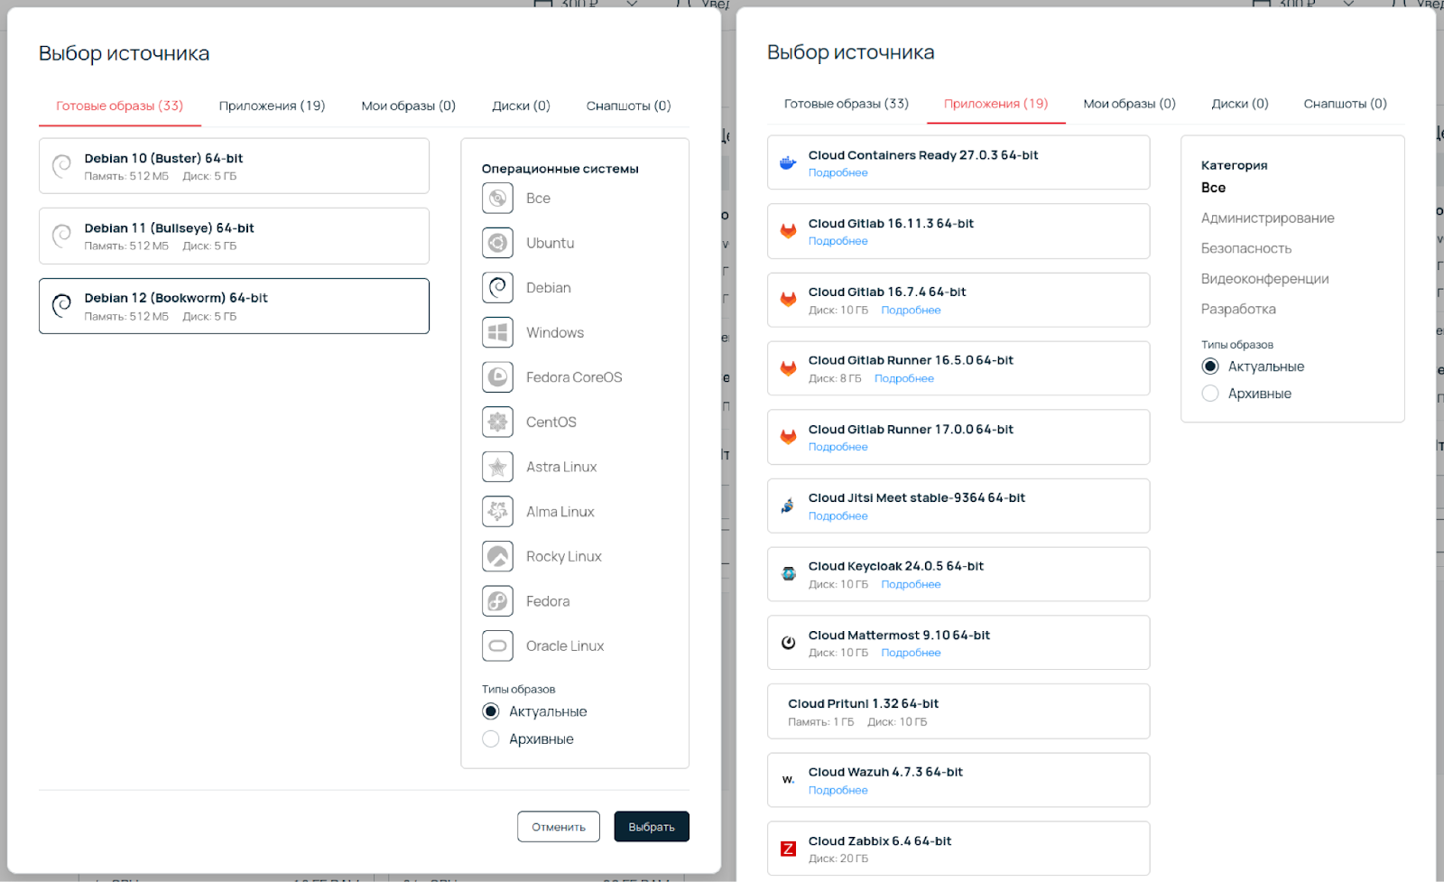Viewport: 1444px width, 882px height.
Task: Open Подробнее link for Cloud Wazuh
Action: 838,790
